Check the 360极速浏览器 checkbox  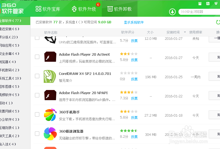click(x=37, y=134)
